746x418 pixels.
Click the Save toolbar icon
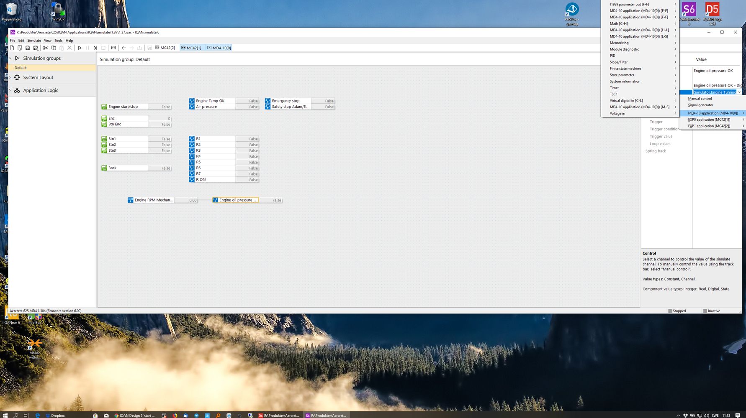click(28, 48)
